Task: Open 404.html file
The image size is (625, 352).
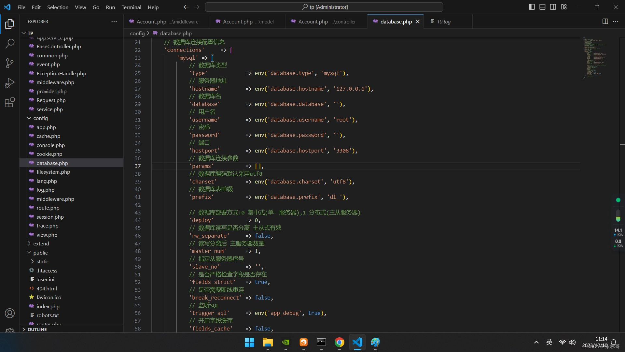Action: click(47, 289)
